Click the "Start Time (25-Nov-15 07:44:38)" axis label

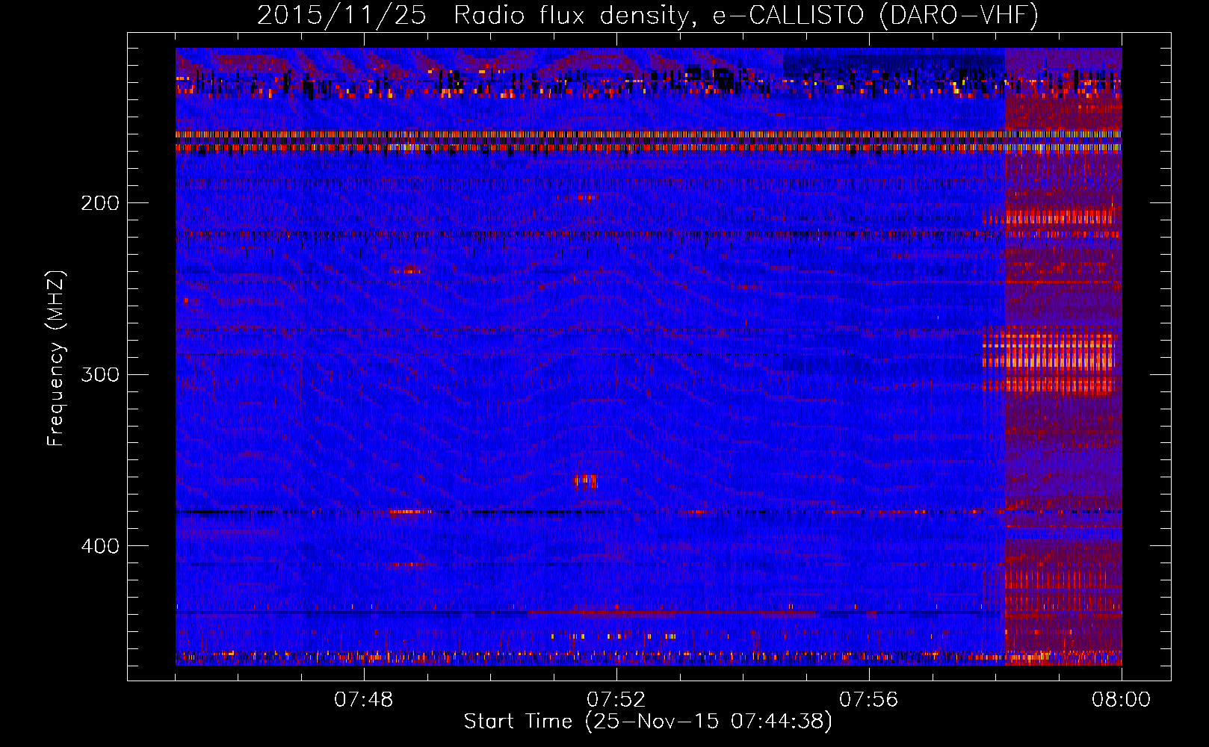648,722
